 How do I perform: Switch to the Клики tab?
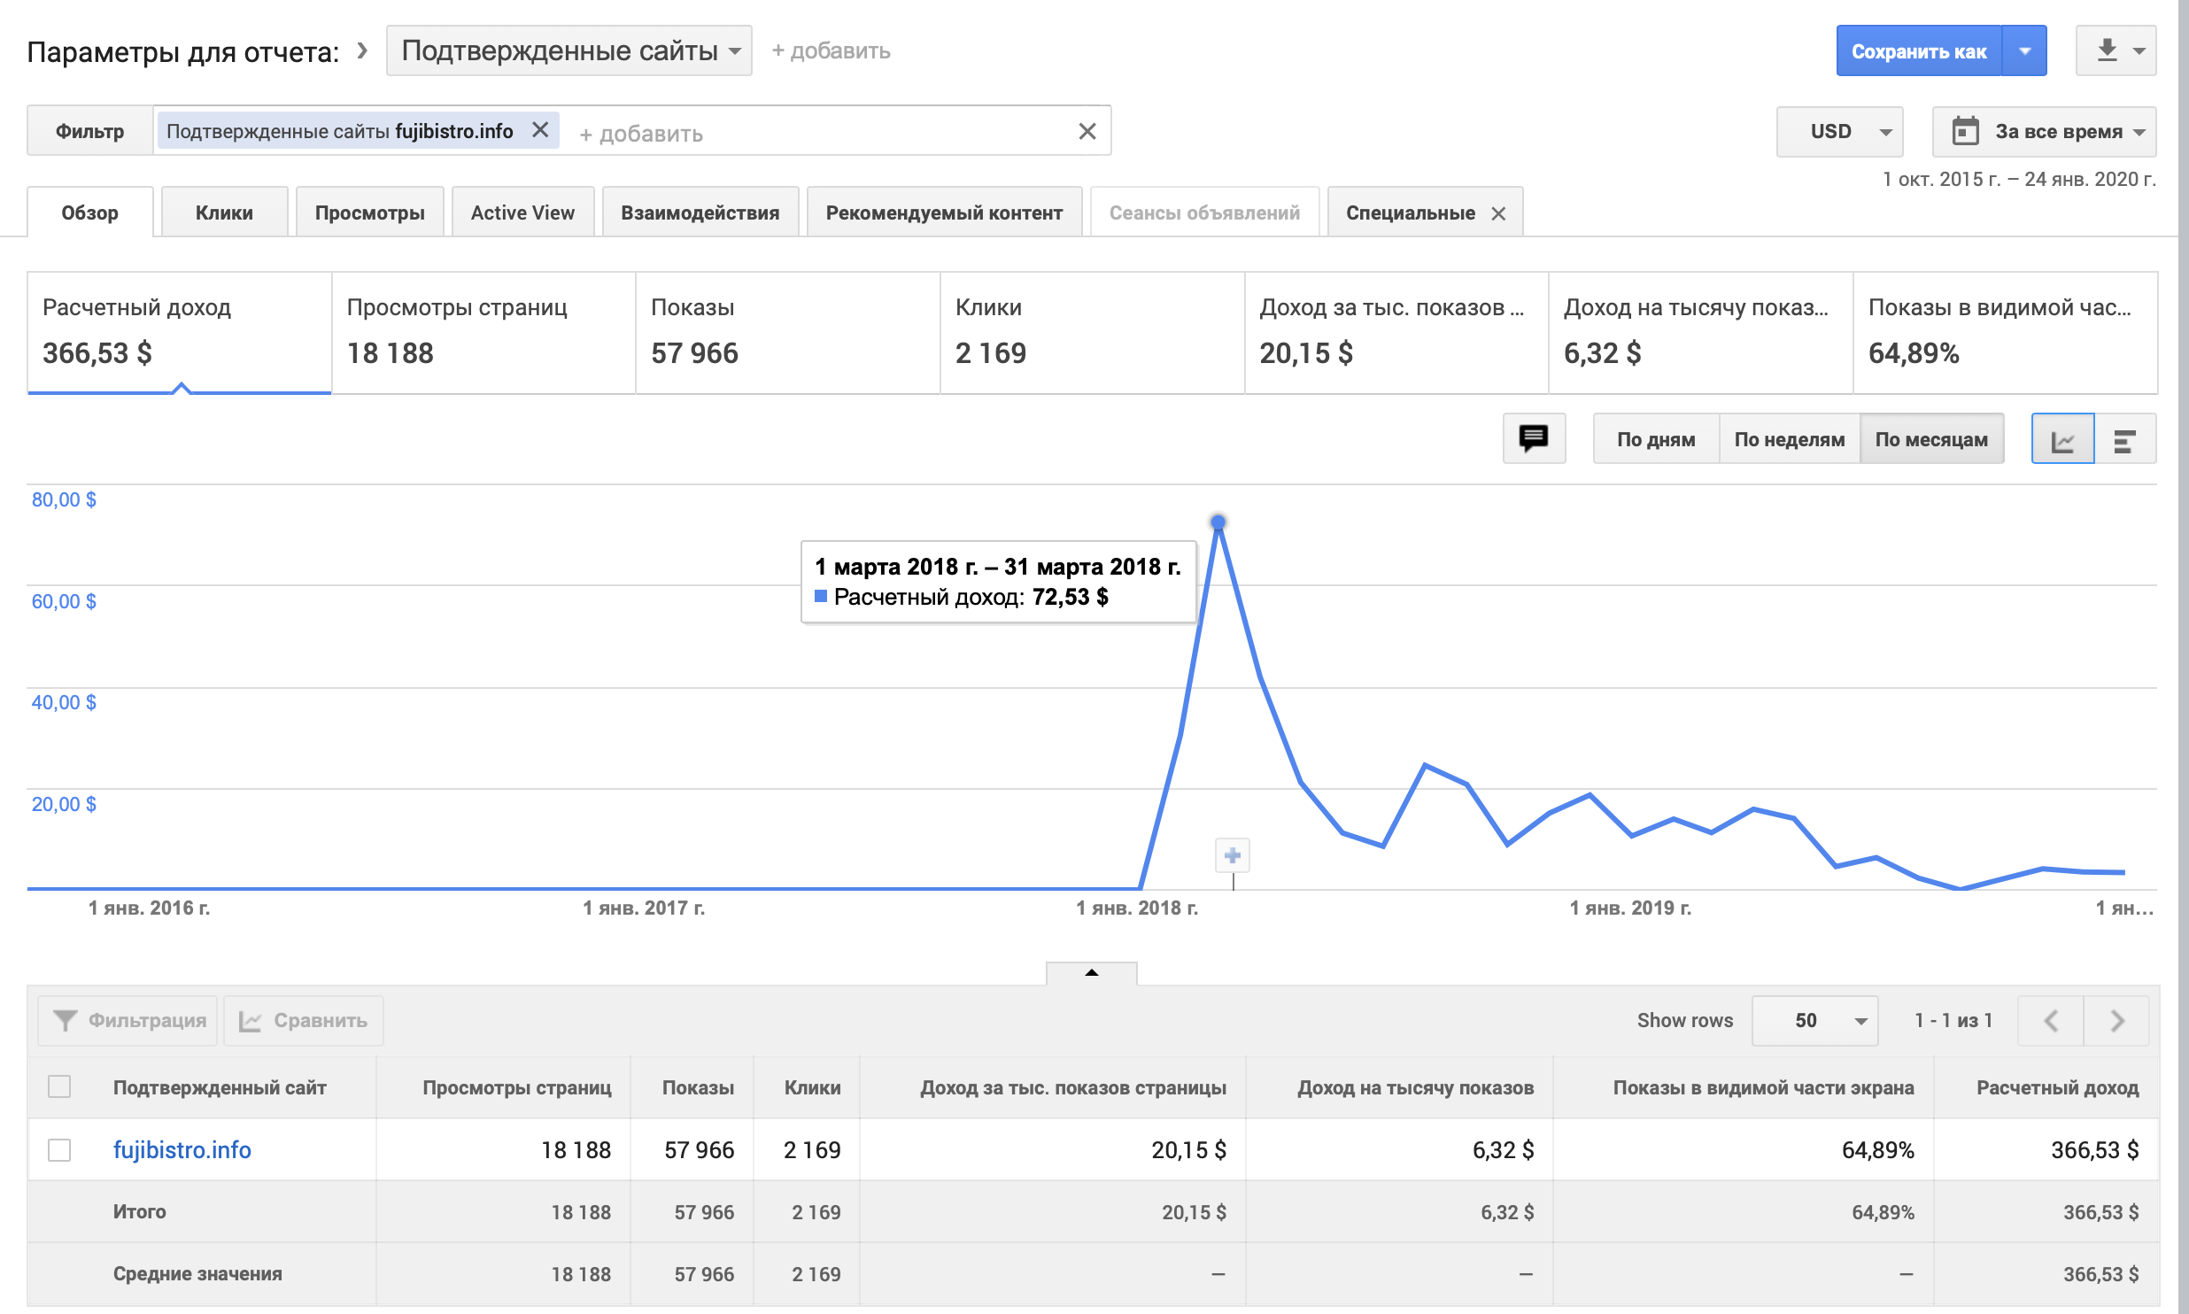pos(224,213)
